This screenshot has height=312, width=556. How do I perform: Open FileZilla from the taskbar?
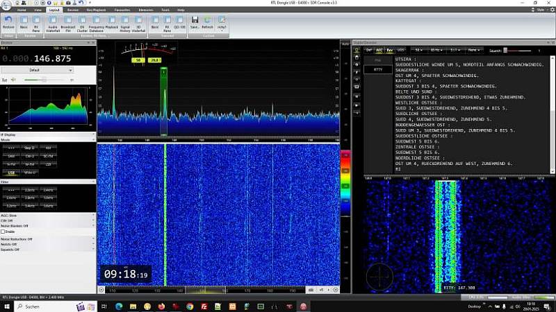pos(204,306)
